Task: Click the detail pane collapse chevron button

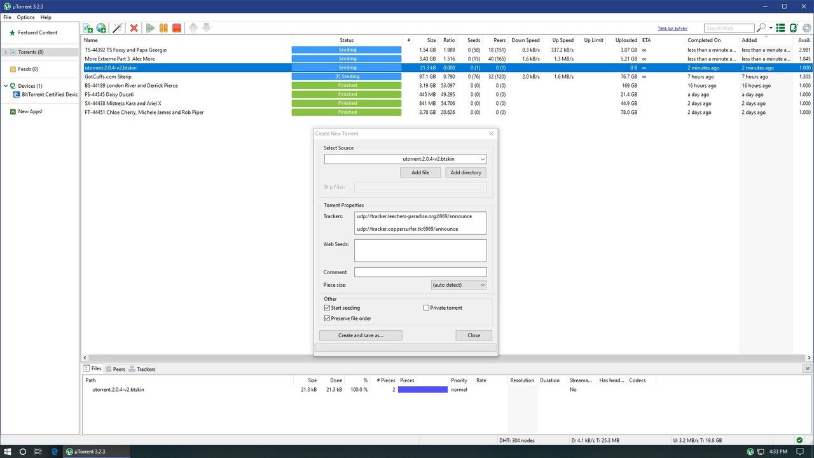Action: pyautogui.click(x=808, y=368)
